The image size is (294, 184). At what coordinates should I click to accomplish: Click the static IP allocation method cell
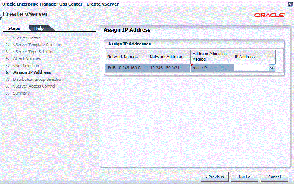pos(212,68)
